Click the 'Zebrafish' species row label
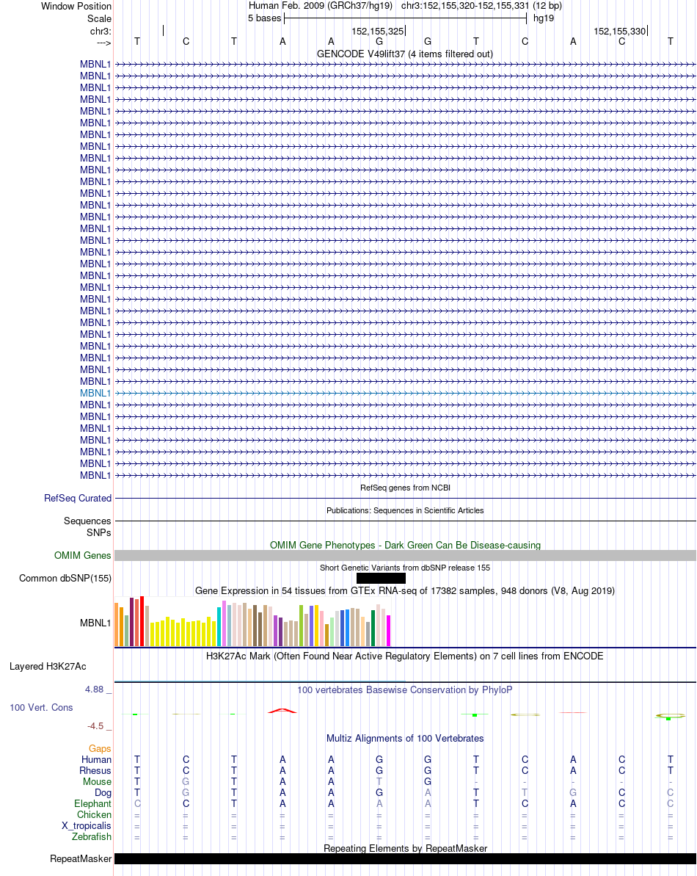 click(x=92, y=837)
